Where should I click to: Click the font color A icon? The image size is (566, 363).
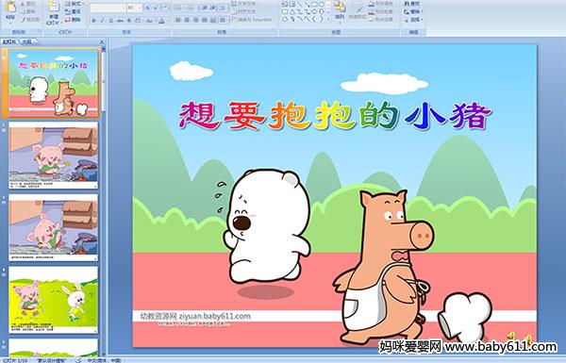[162, 21]
